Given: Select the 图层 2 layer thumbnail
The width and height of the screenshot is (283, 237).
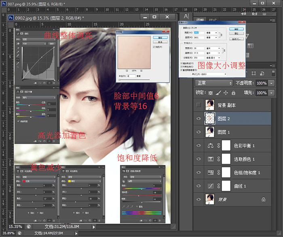Looking at the screenshot, I should pos(210,118).
